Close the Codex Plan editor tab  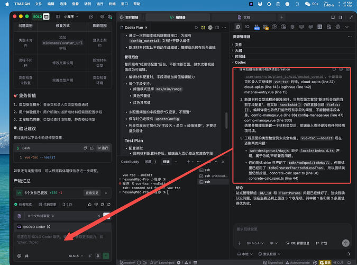[146, 28]
